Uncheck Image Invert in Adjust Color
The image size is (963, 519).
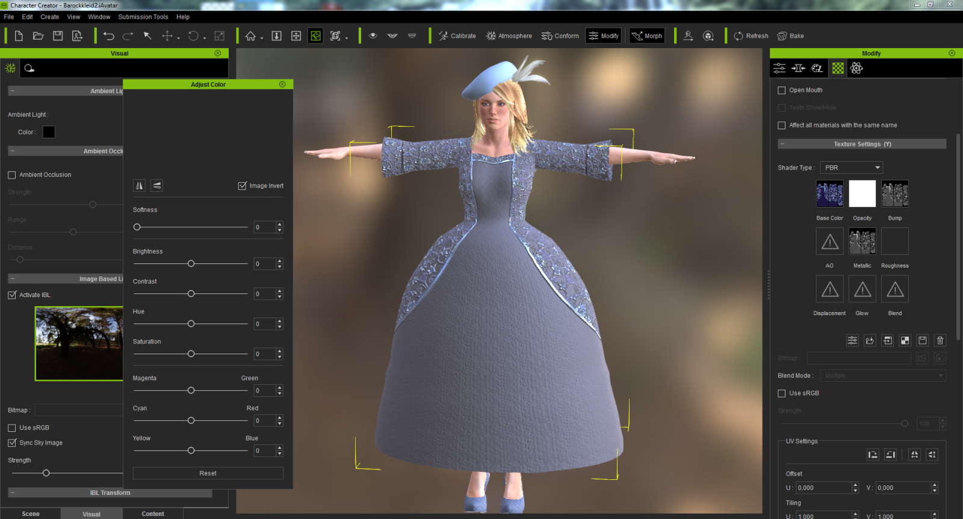pos(243,186)
